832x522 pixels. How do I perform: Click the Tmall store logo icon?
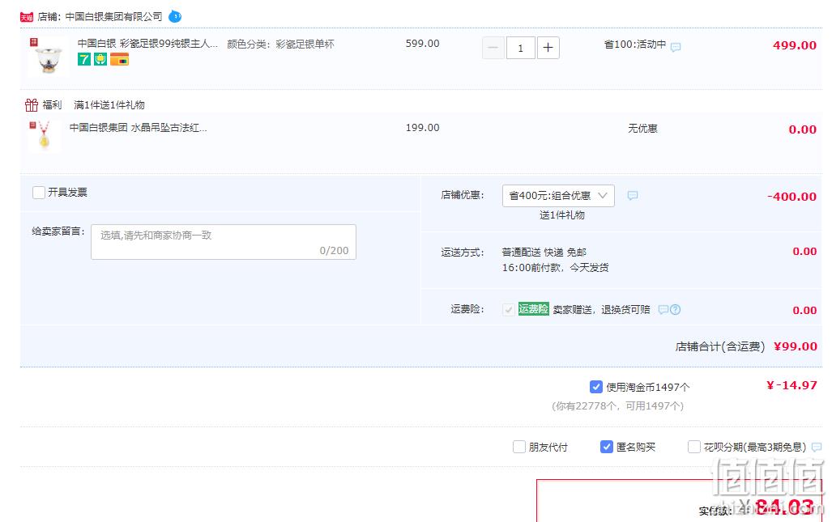point(27,17)
